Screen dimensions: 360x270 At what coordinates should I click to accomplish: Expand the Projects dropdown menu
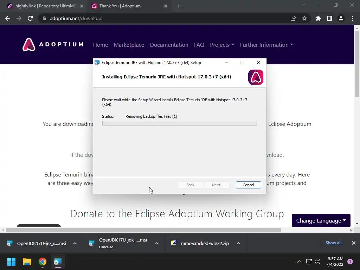(x=222, y=45)
